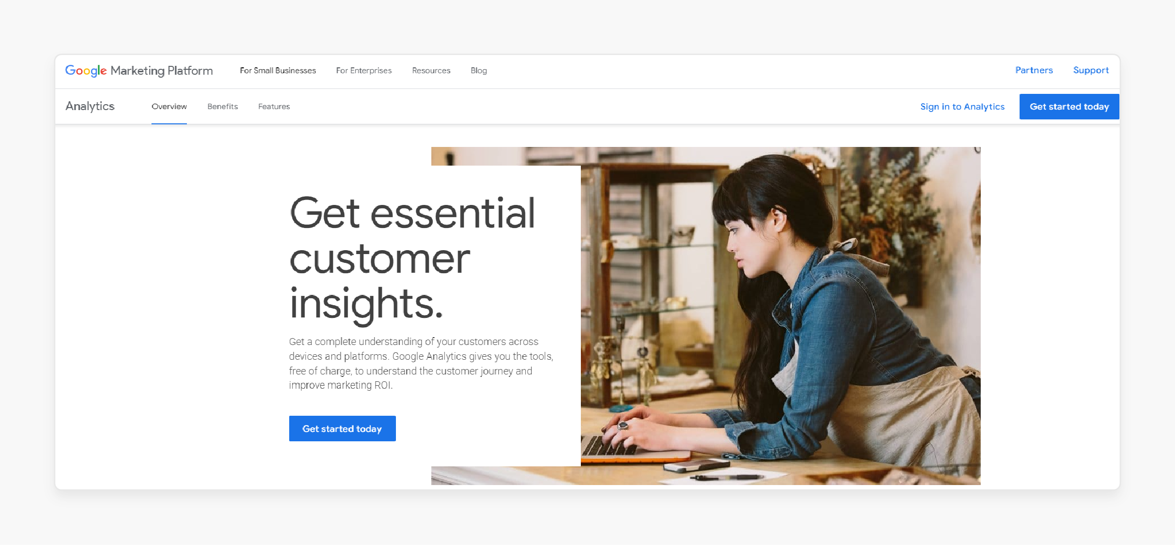Click the Google Analytics Overview tab
1175x545 pixels.
(x=169, y=106)
